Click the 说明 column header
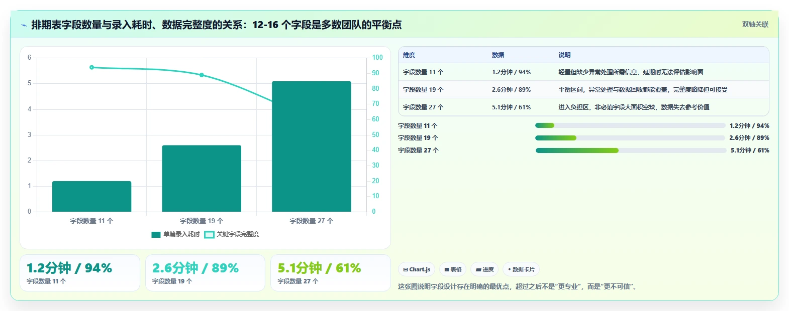 pyautogui.click(x=564, y=55)
